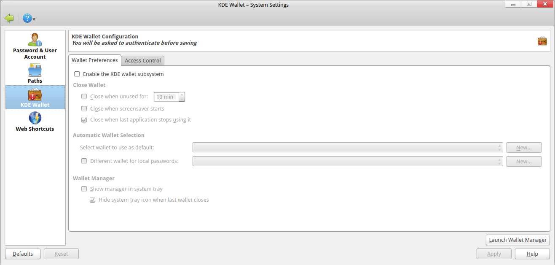Open Password & User Account module icon
This screenshot has width=555, height=265.
(x=35, y=40)
